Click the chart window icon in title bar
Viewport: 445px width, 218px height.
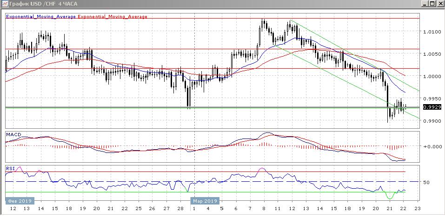coord(5,4)
